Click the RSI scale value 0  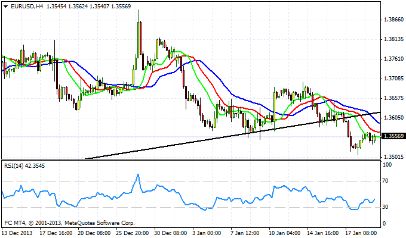[384, 224]
